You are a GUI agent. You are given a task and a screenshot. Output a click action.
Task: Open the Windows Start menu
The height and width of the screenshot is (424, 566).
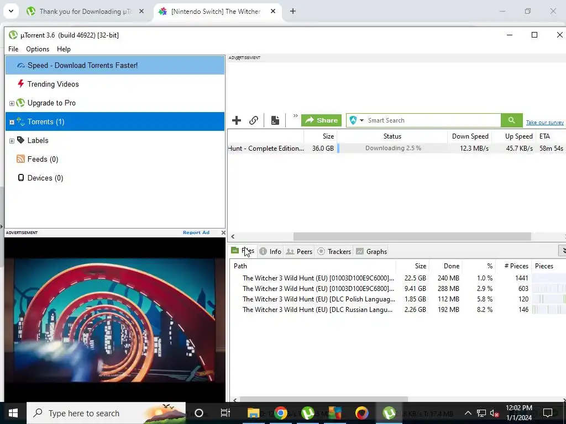pos(13,413)
